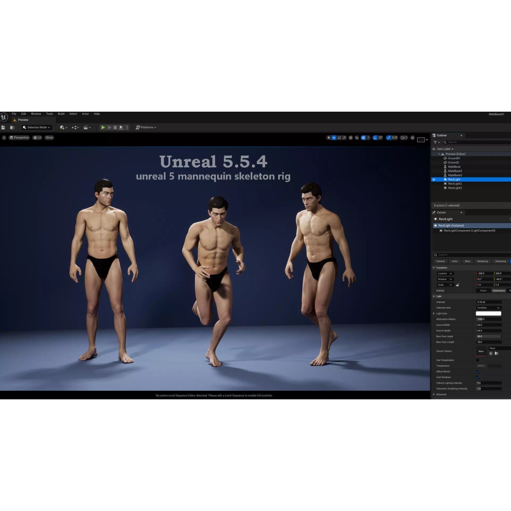Screen dimensions: 511x511
Task: Toggle the world/local coordinate globe icon
Action: point(351,138)
